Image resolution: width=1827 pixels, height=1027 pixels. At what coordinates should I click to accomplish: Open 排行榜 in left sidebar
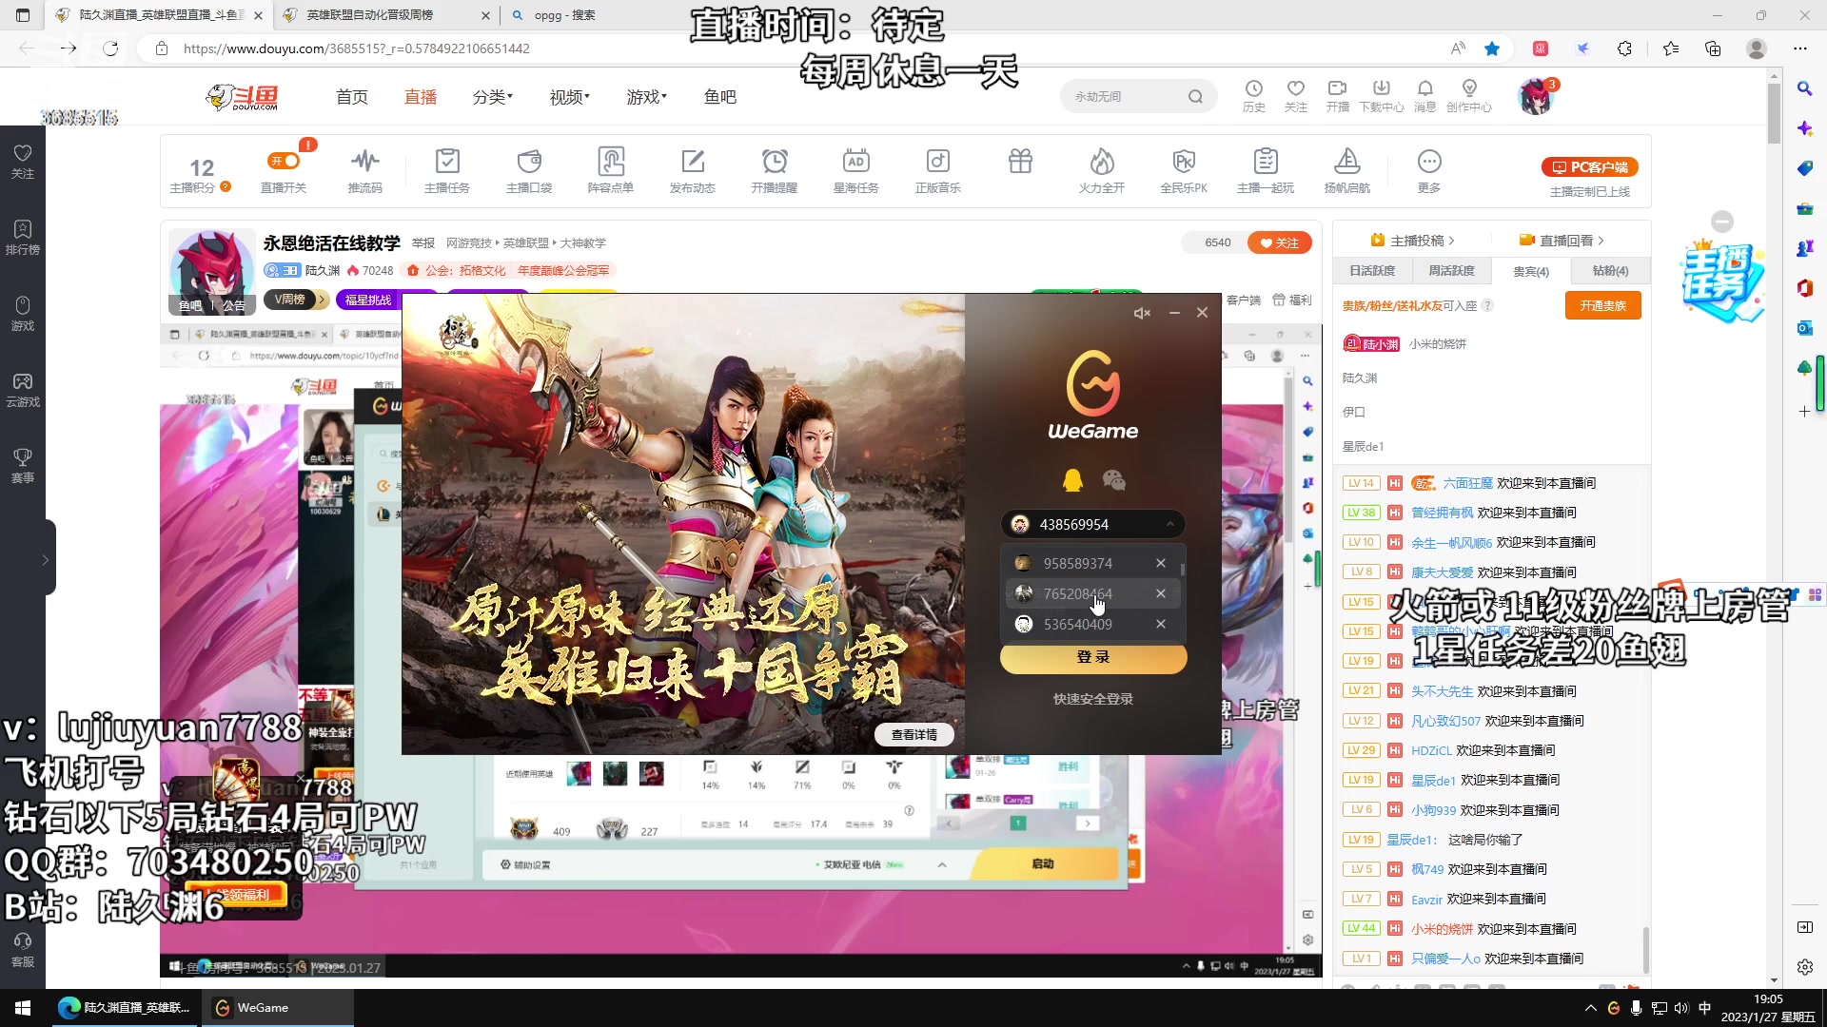[23, 238]
